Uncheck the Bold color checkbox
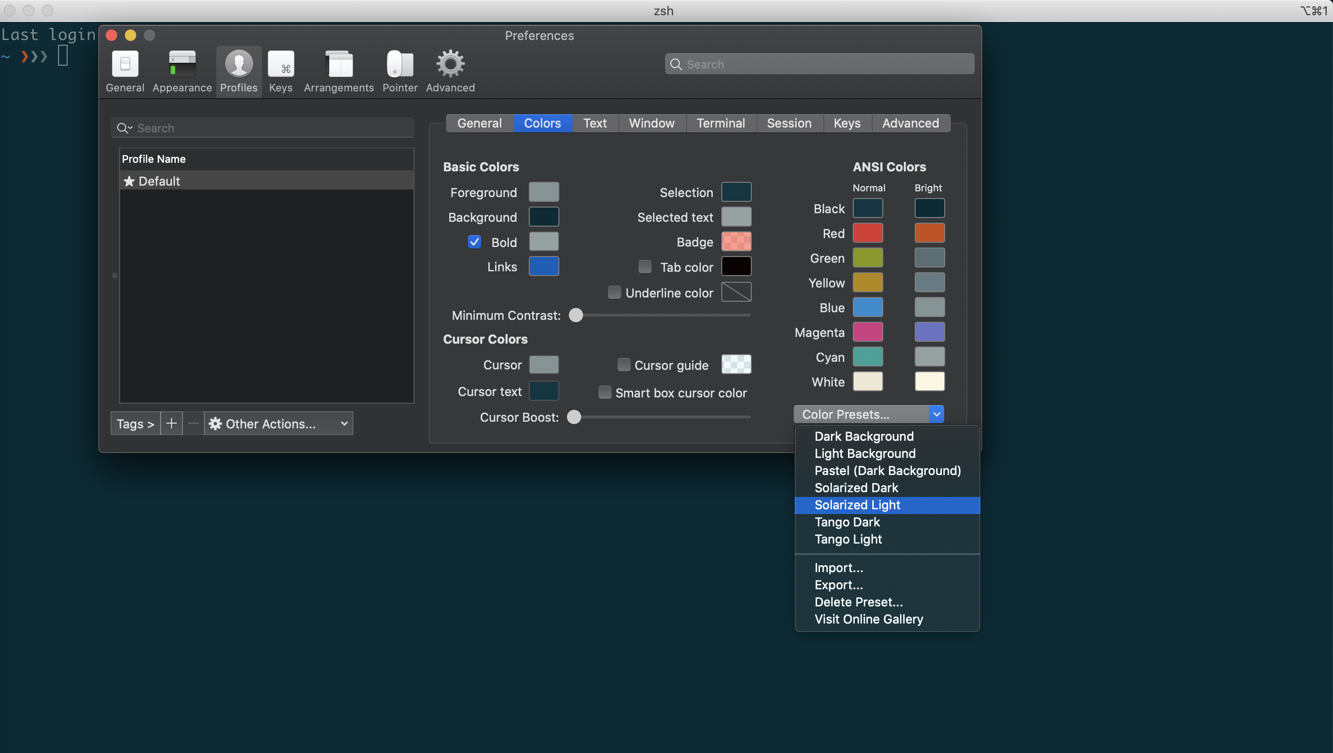This screenshot has height=753, width=1333. 474,242
